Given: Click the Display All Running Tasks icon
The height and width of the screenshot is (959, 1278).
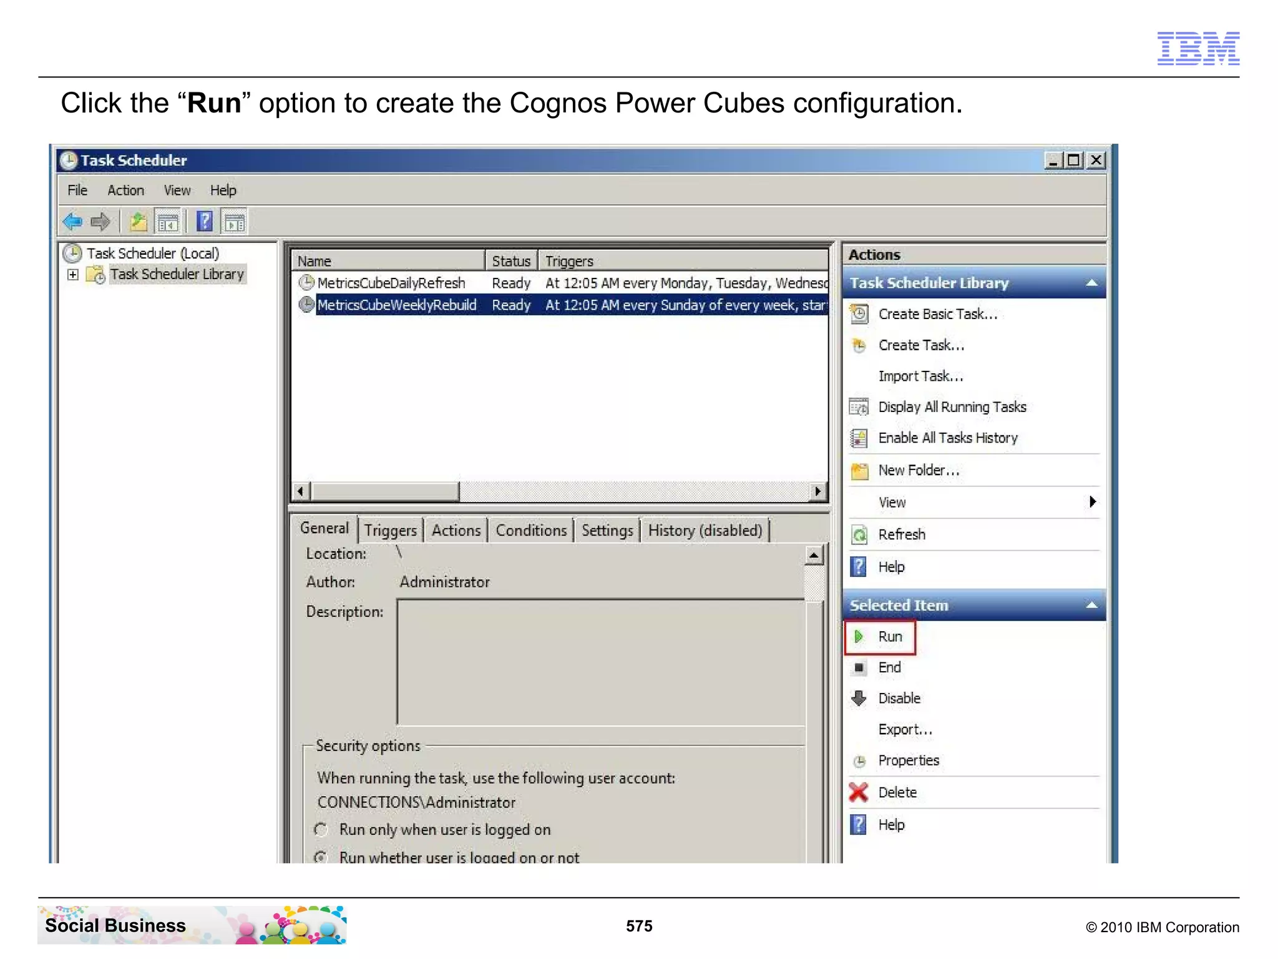Looking at the screenshot, I should pos(859,407).
